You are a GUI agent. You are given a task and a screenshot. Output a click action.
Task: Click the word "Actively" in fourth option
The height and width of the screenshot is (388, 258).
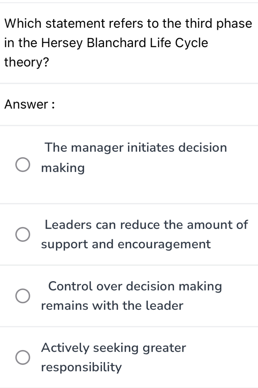coord(66,347)
